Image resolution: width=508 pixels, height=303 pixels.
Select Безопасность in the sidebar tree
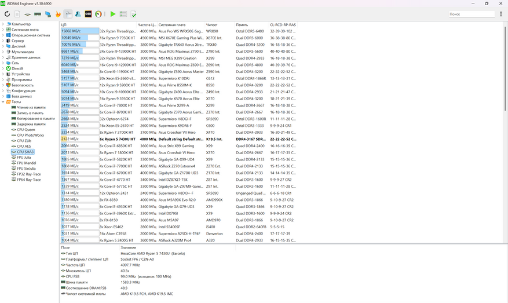click(23, 85)
